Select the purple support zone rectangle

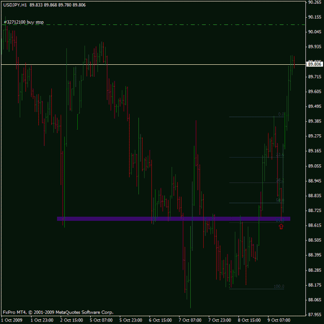pos(174,219)
